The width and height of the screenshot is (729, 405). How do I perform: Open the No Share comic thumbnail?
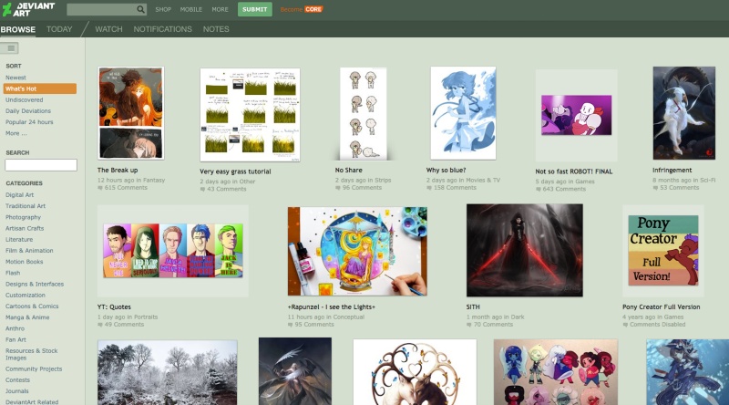click(363, 114)
